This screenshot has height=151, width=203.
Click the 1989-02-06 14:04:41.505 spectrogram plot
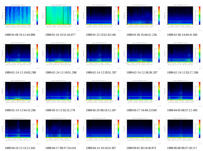point(182,17)
